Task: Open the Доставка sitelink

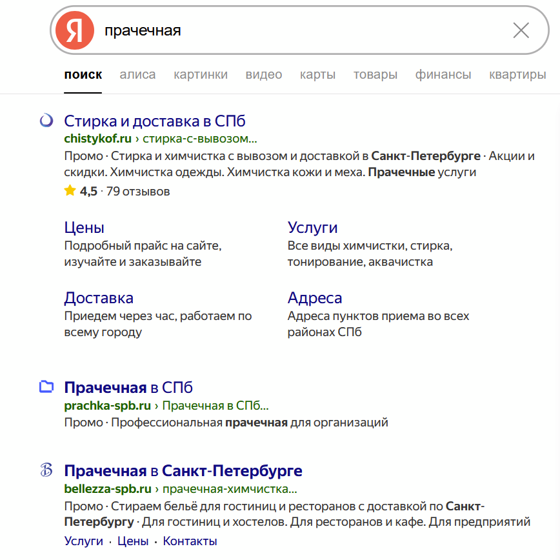Action: pos(100,297)
